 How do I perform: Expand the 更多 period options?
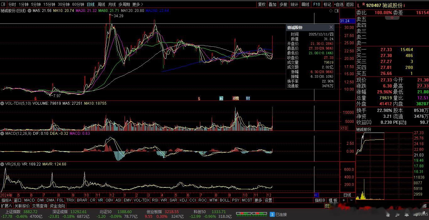(138, 4)
